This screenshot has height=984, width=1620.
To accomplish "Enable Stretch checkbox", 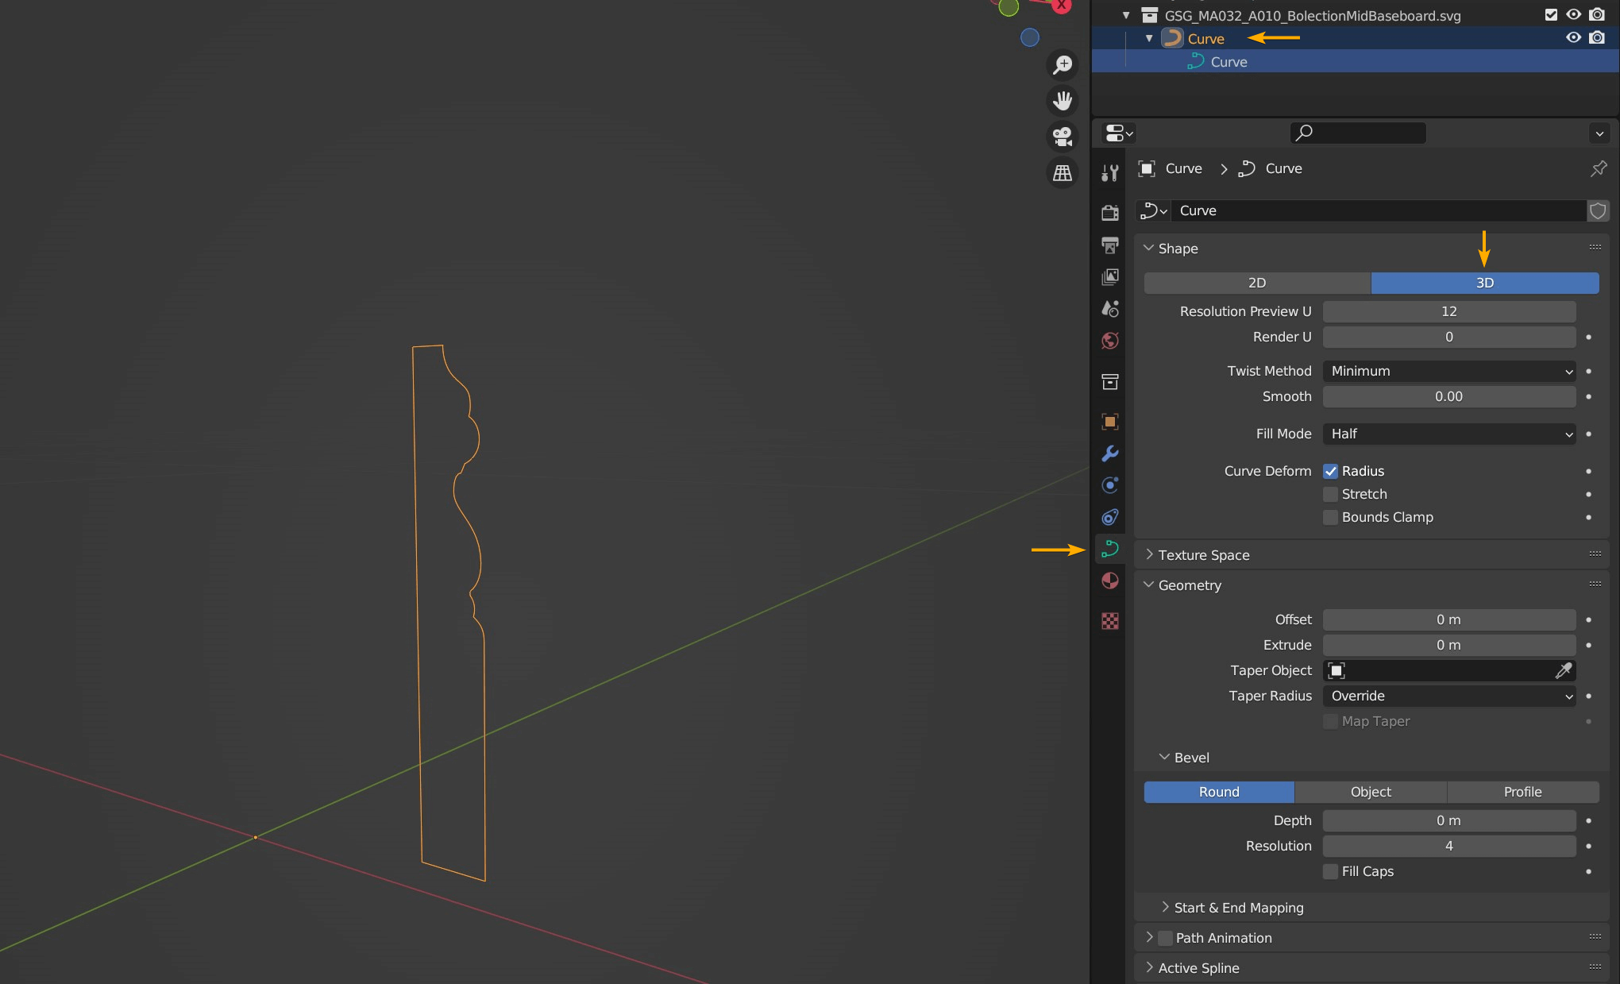I will click(x=1331, y=494).
